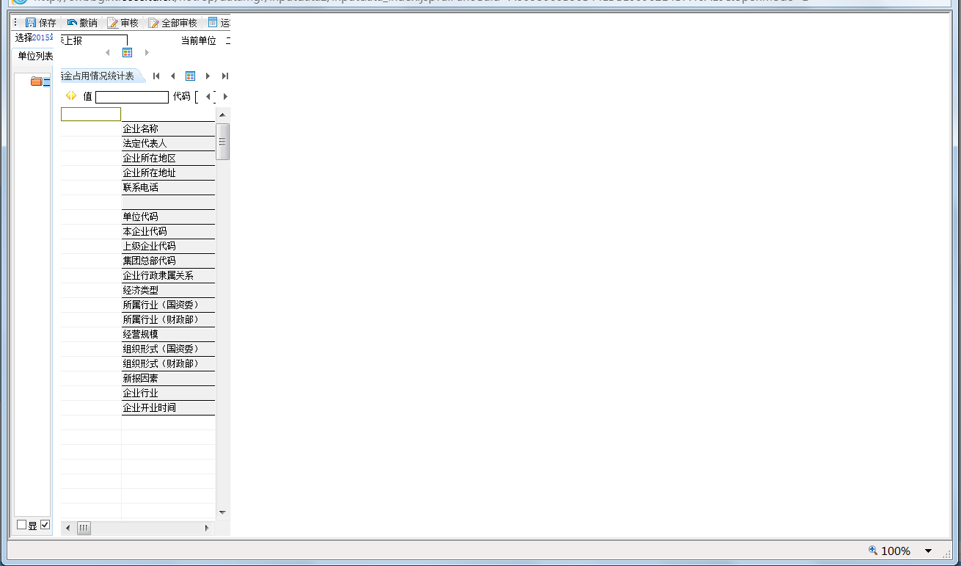Click left arrow next to the 代码 field
This screenshot has height=566, width=961.
pyautogui.click(x=208, y=96)
